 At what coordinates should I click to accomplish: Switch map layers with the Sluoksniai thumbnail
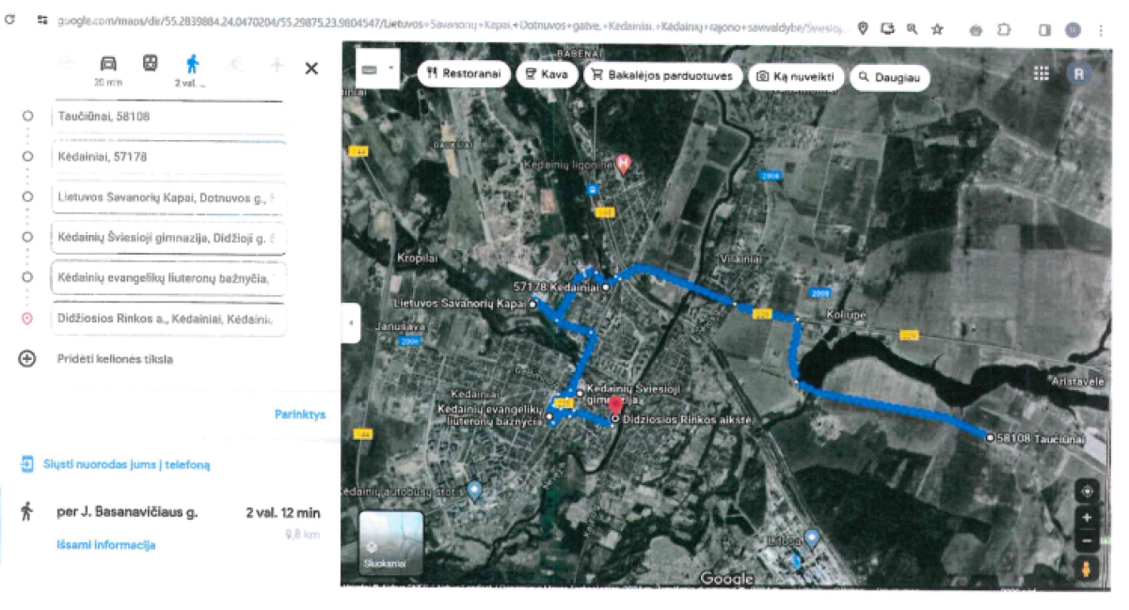coord(390,542)
